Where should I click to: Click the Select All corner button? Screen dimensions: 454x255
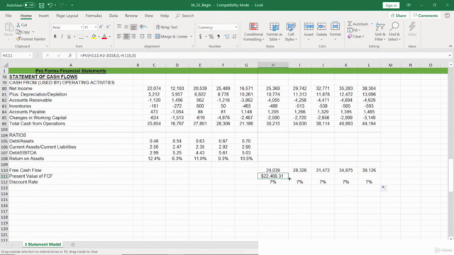[x=4, y=65]
